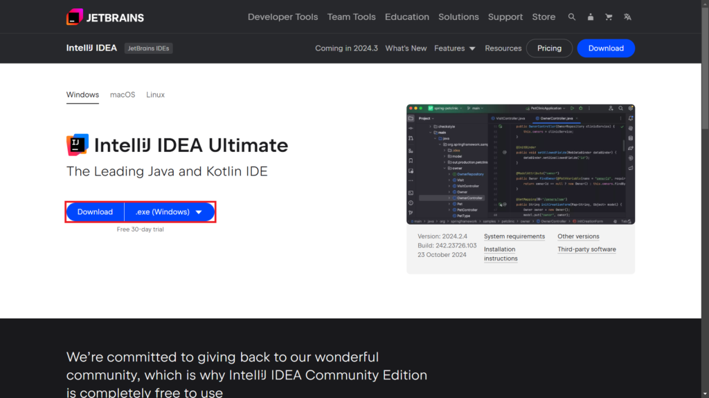The height and width of the screenshot is (398, 709).
Task: Open the Installation instructions link
Action: tap(501, 254)
